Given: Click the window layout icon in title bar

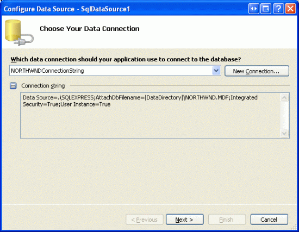Looking at the screenshot, I should (x=266, y=9).
